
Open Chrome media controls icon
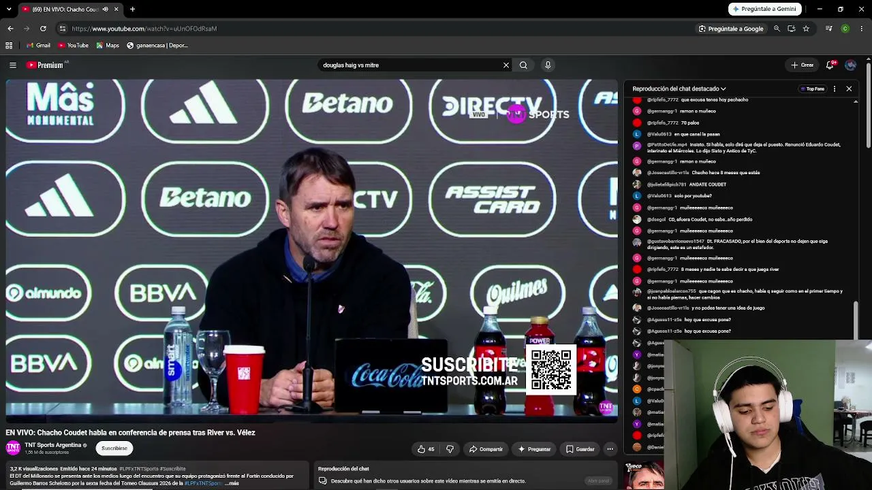point(828,29)
